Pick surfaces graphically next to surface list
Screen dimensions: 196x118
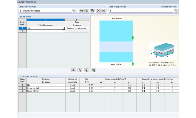(x=176, y=11)
